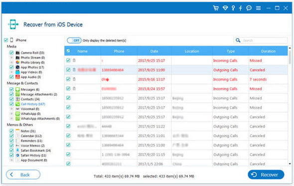Click the App Audio icon
Viewport: 294px width, 186px height.
point(17,77)
